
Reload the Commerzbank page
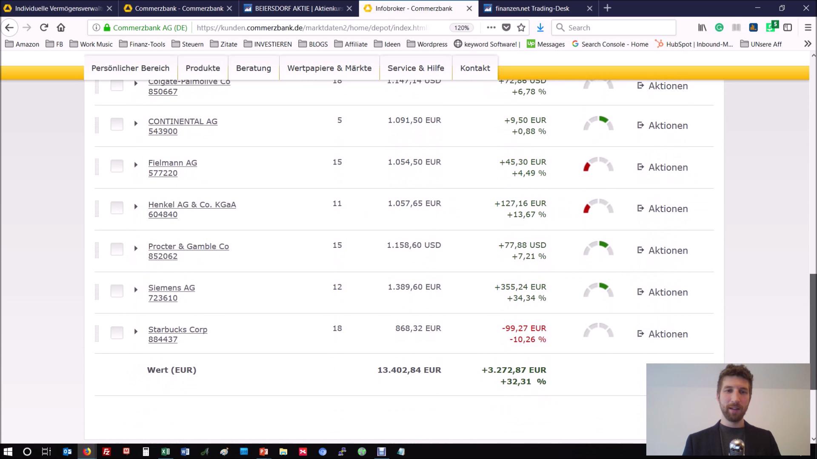coord(44,28)
